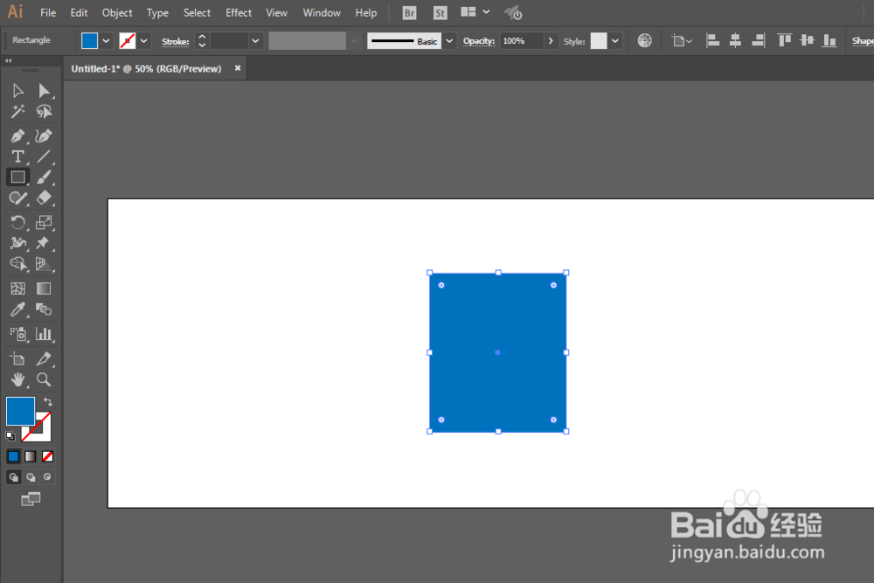Select the Lasso tool
The height and width of the screenshot is (583, 874).
click(44, 112)
